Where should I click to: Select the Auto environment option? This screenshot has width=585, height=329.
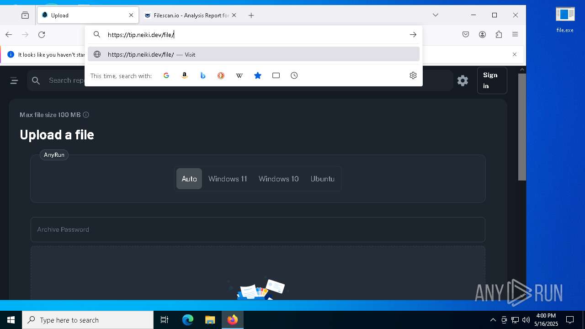tap(189, 179)
